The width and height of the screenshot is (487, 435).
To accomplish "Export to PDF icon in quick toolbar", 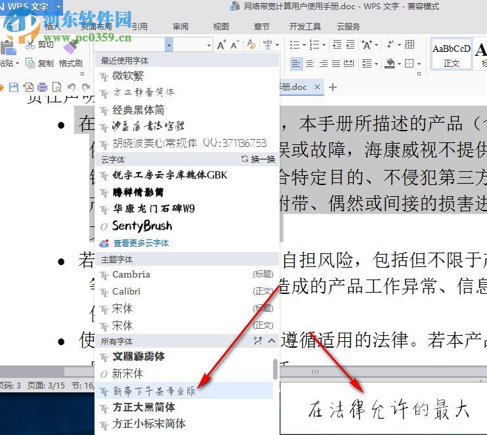I will [x=28, y=87].
